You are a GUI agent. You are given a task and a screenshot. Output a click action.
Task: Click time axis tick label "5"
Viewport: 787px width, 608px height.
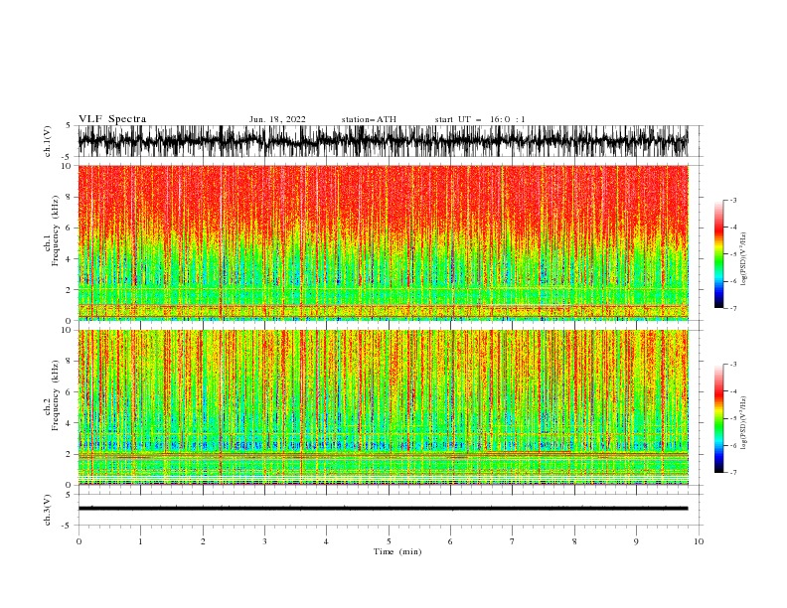(x=389, y=541)
